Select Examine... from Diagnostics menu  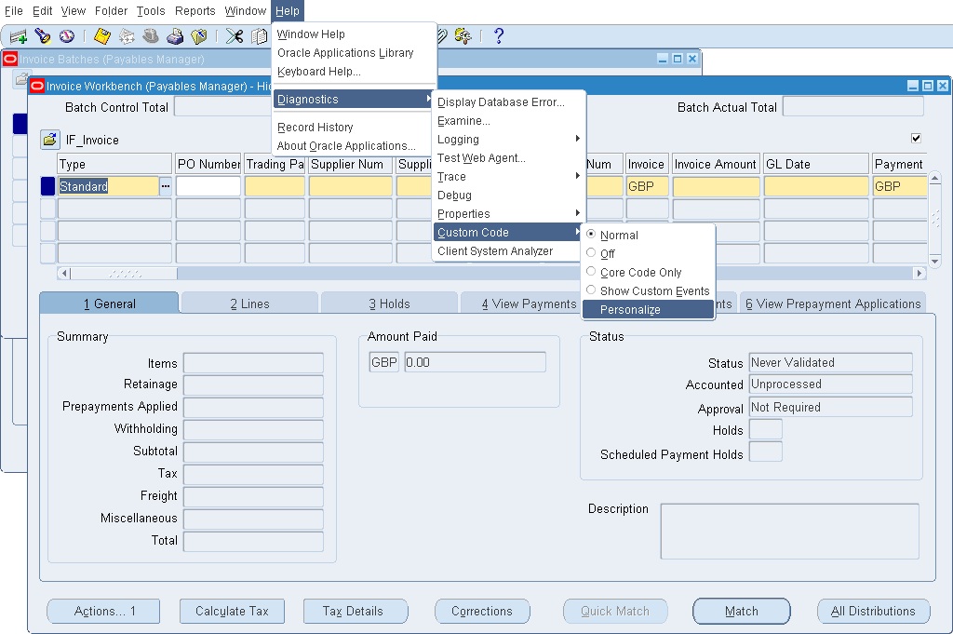[x=508, y=120]
